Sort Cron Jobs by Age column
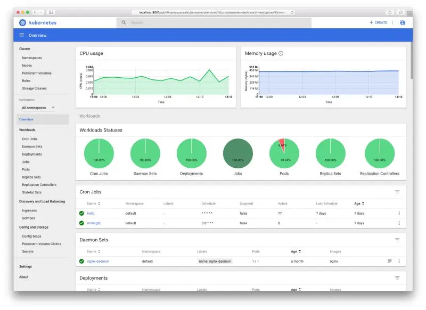The height and width of the screenshot is (310, 426). (359, 203)
